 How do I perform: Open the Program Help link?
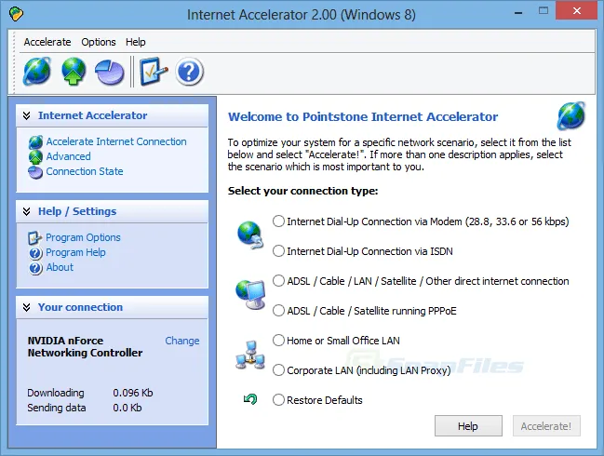click(x=75, y=252)
